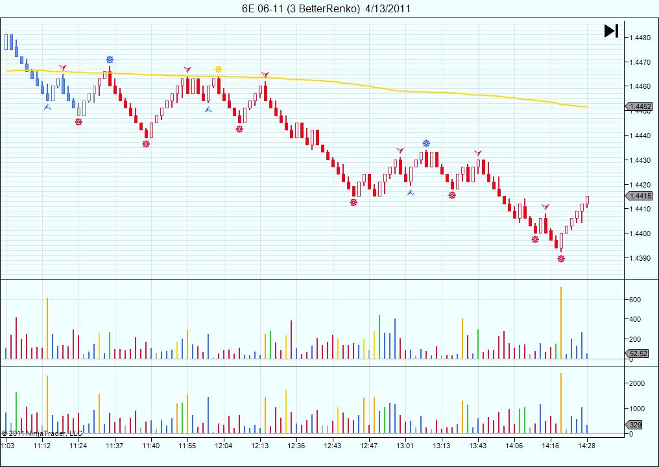This screenshot has width=659, height=467.
Task: Click the 400 label on the volume axis
Action: 634,320
